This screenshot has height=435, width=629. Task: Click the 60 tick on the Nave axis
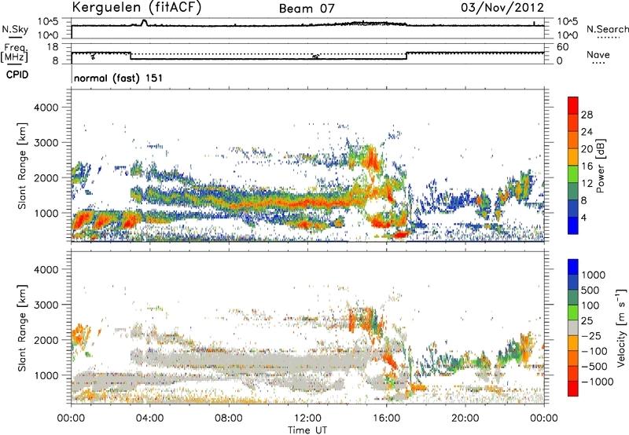562,47
